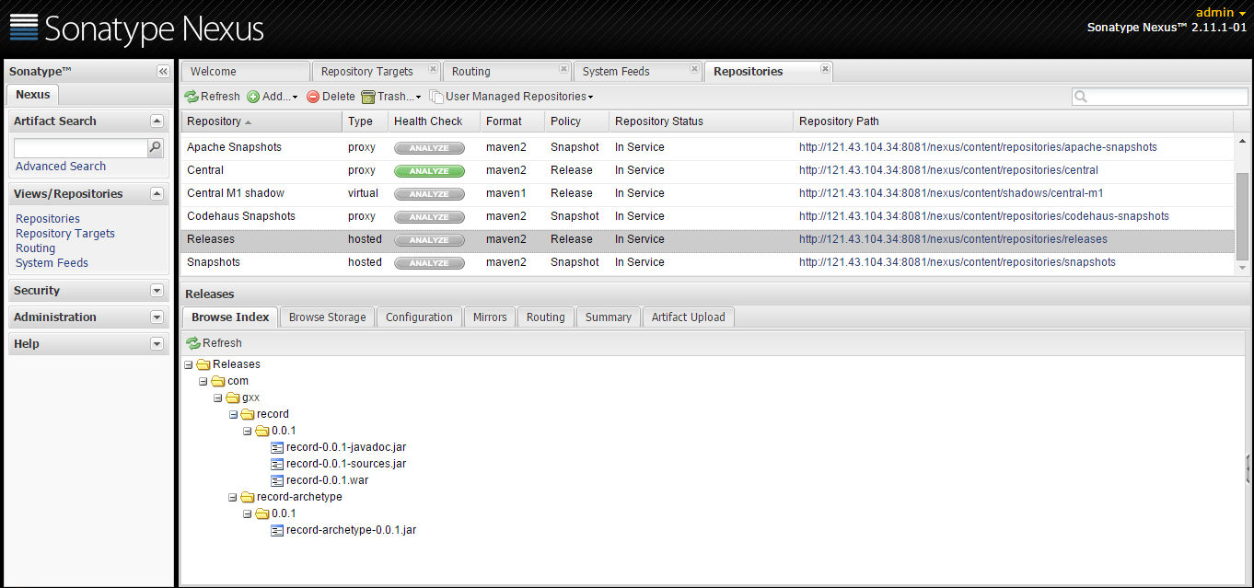Collapse the Views/Repositories panel

(x=157, y=194)
